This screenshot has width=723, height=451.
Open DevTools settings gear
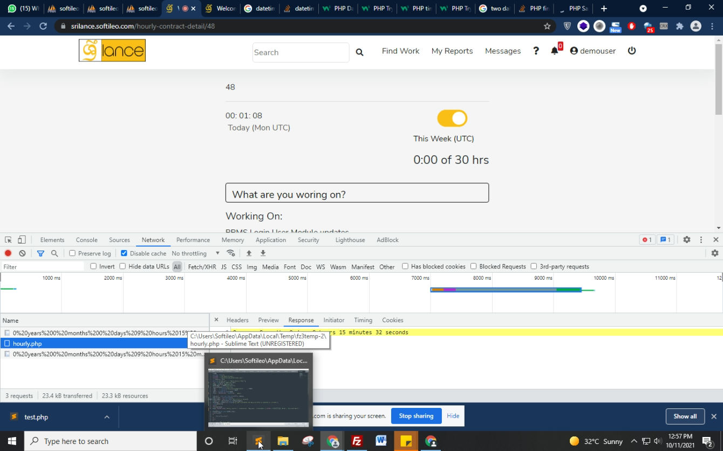[686, 240]
